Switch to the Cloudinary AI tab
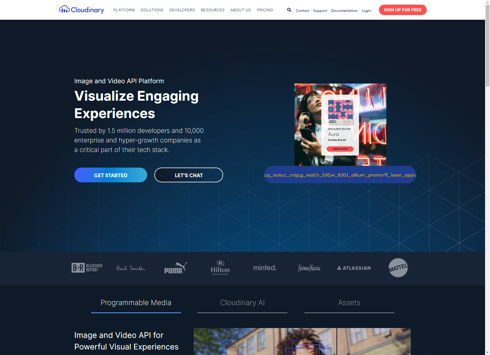 click(243, 303)
